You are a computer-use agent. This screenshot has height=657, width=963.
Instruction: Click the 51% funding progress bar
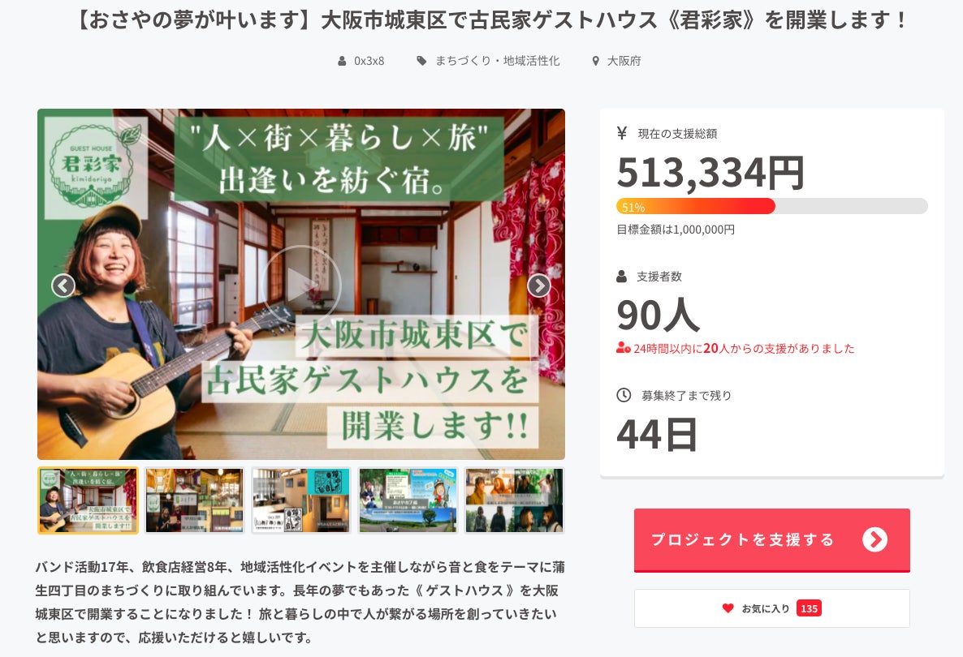click(x=771, y=206)
